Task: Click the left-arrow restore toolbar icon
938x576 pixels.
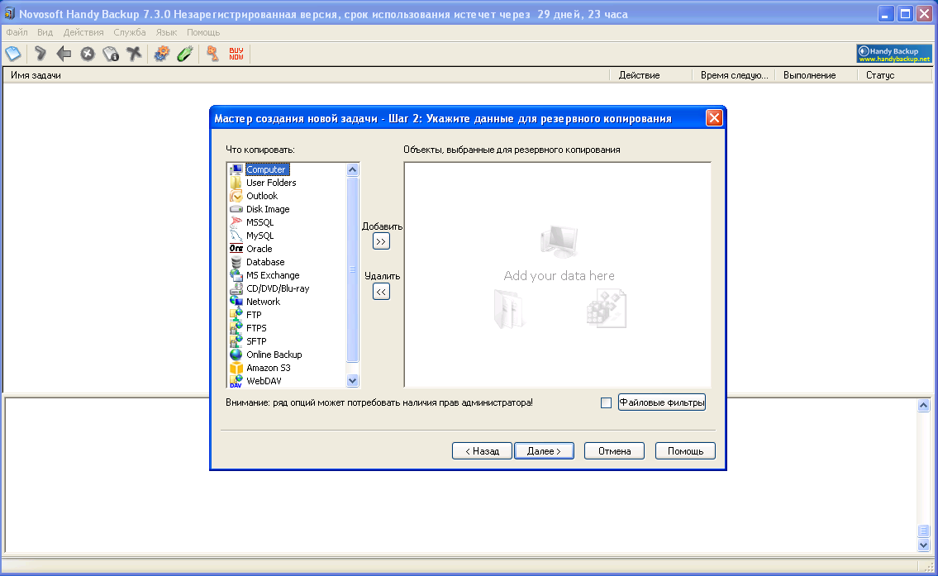Action: coord(64,54)
